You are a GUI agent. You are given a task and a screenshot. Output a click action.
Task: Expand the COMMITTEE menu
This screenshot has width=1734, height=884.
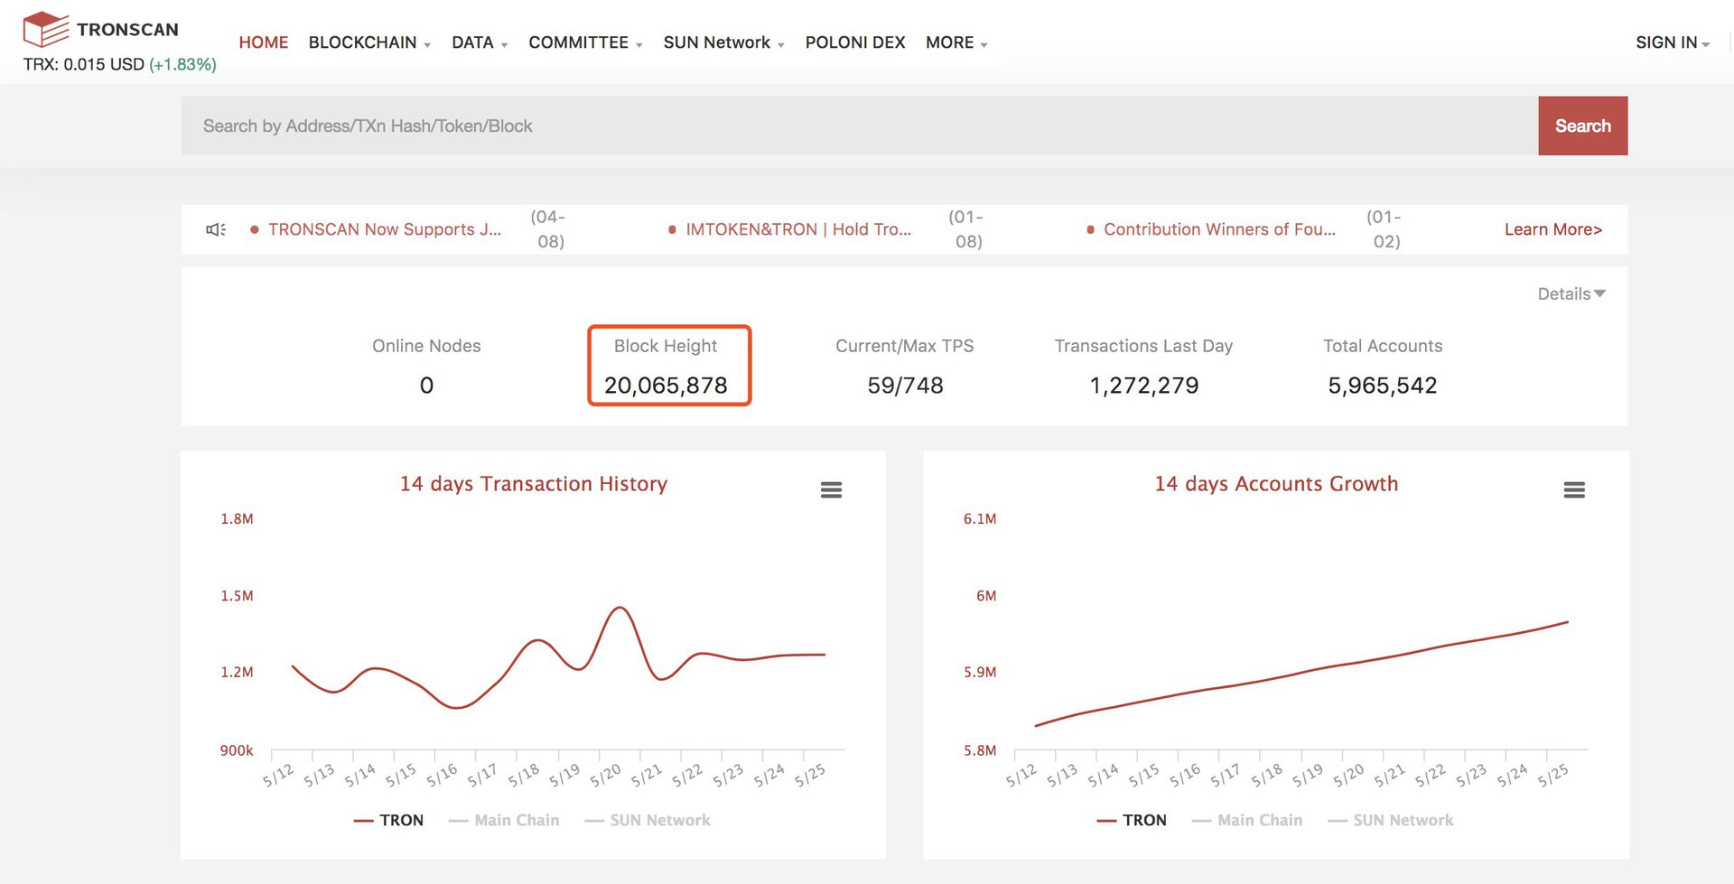click(585, 42)
